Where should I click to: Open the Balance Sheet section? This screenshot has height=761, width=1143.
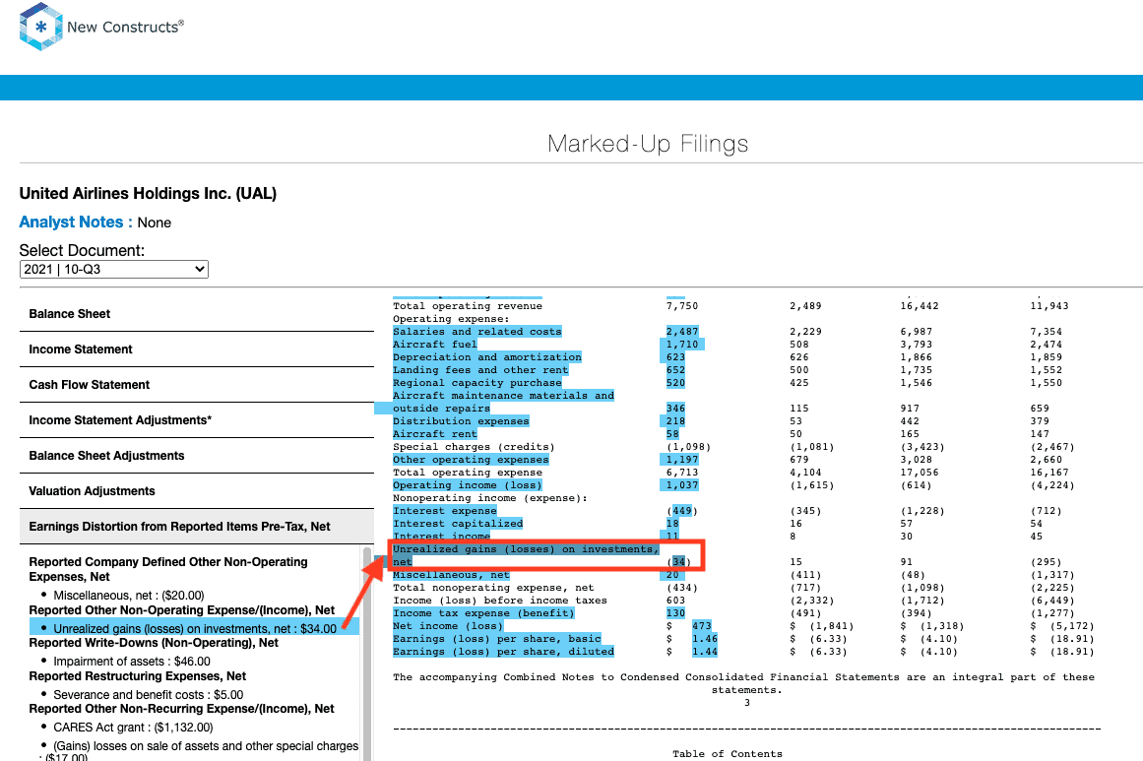(x=197, y=314)
